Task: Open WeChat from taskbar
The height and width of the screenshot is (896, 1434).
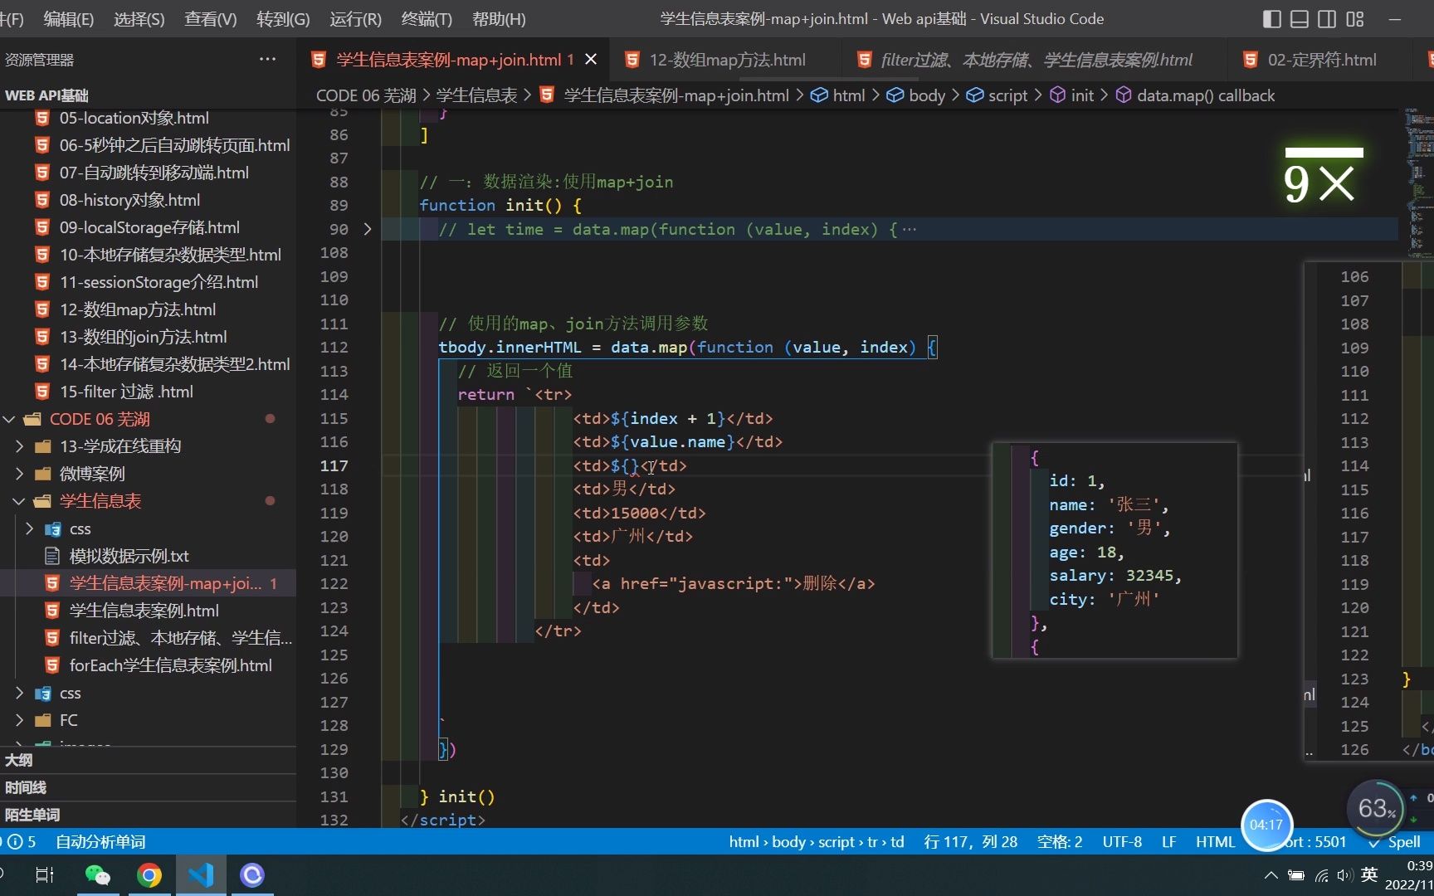Action: 97,874
